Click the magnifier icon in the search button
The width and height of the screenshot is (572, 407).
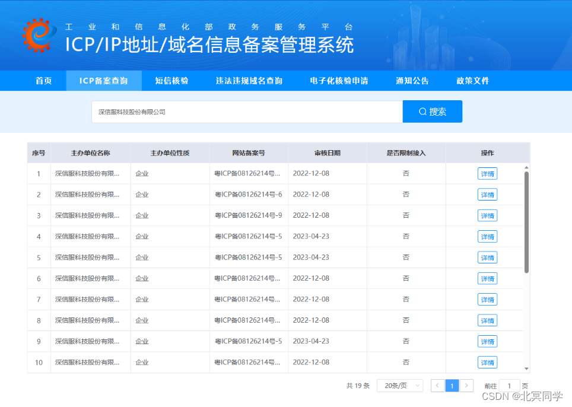coord(422,111)
